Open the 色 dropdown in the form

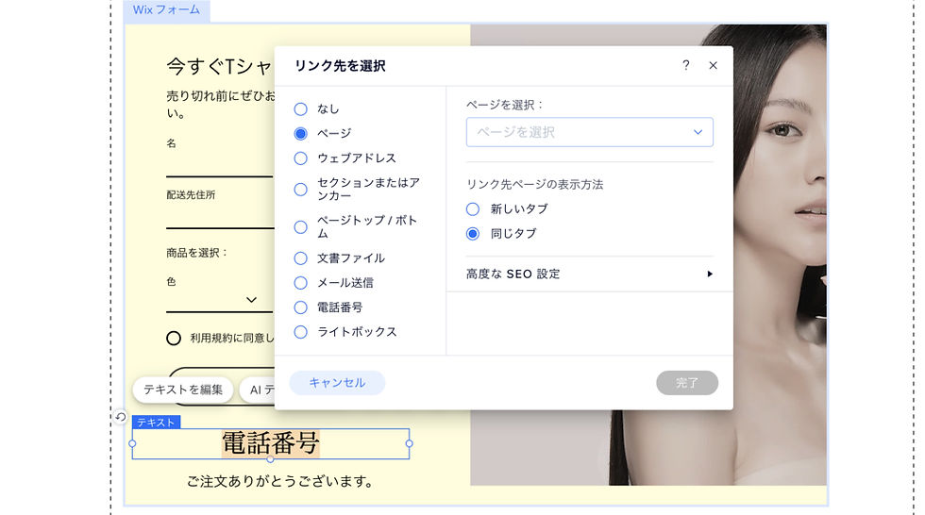tap(219, 299)
